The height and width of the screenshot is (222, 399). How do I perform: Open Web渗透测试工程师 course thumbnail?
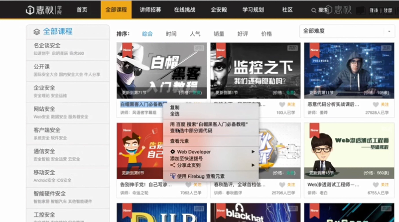pyautogui.click(x=349, y=151)
